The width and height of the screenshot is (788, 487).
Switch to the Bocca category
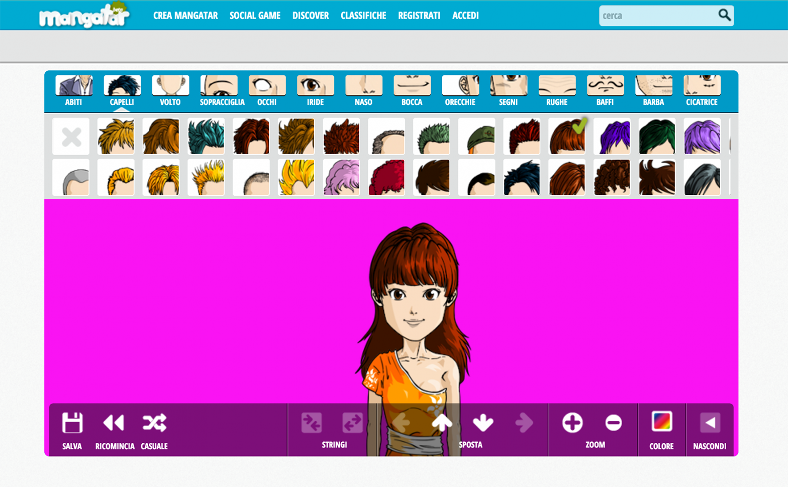coord(412,91)
